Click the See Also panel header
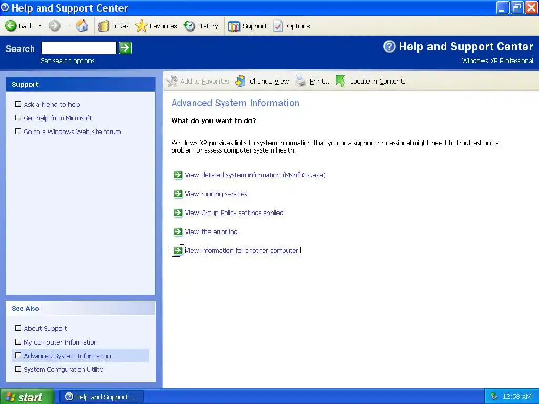 [x=81, y=308]
